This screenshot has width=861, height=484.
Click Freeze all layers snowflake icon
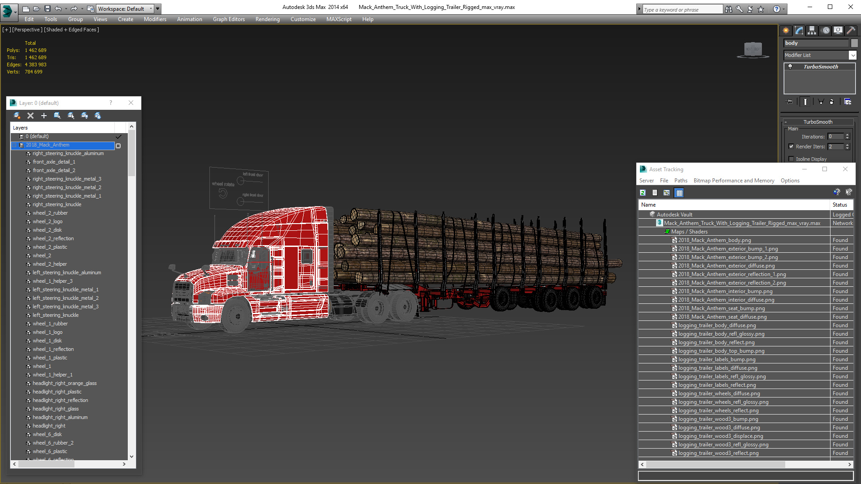[x=98, y=116]
